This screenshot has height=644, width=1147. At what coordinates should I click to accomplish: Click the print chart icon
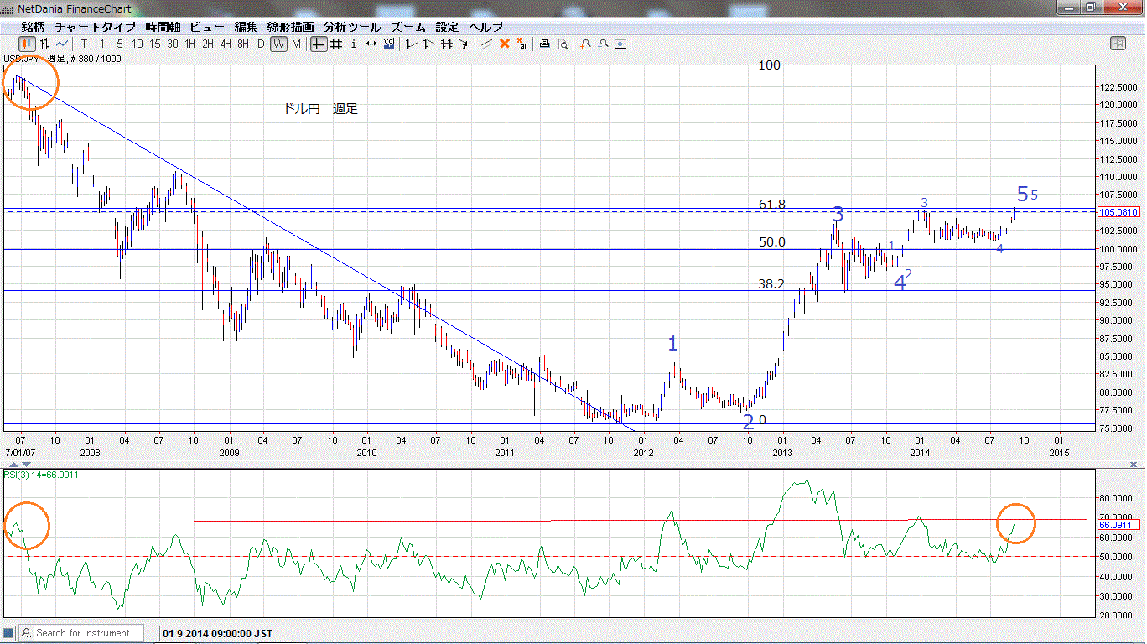coord(545,44)
